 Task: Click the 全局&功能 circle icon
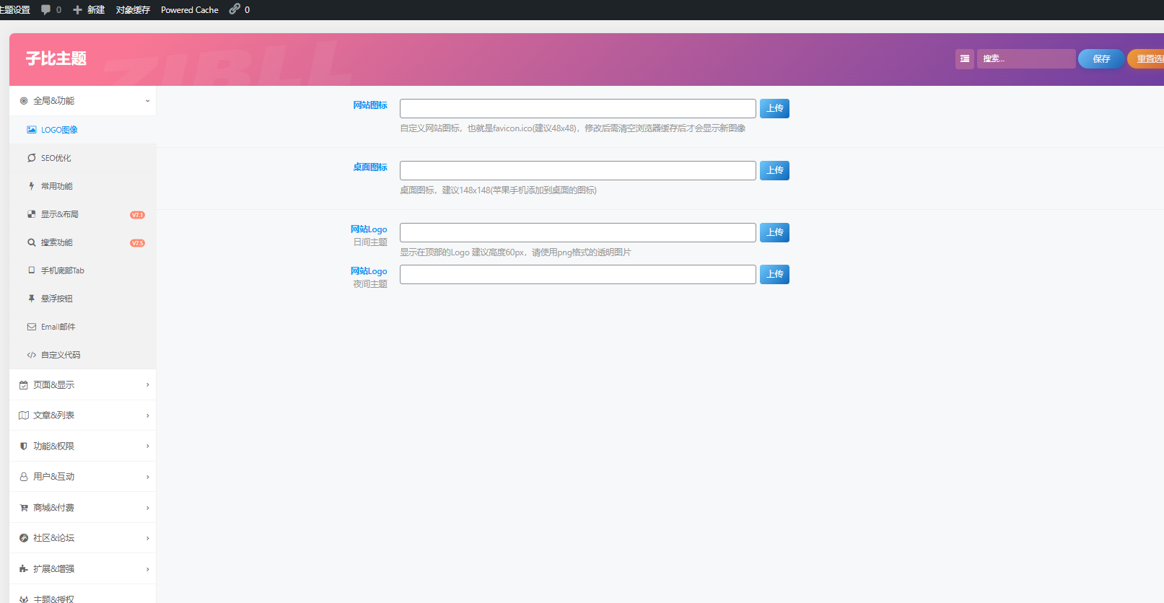click(24, 101)
